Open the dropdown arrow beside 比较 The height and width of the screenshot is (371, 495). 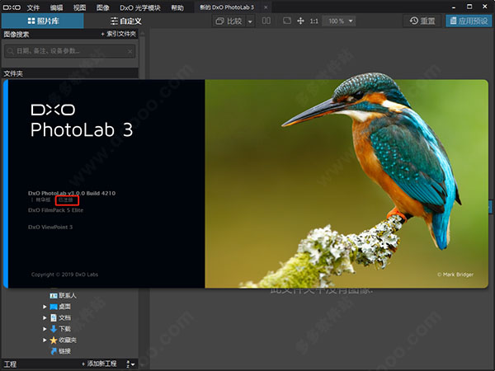[250, 21]
